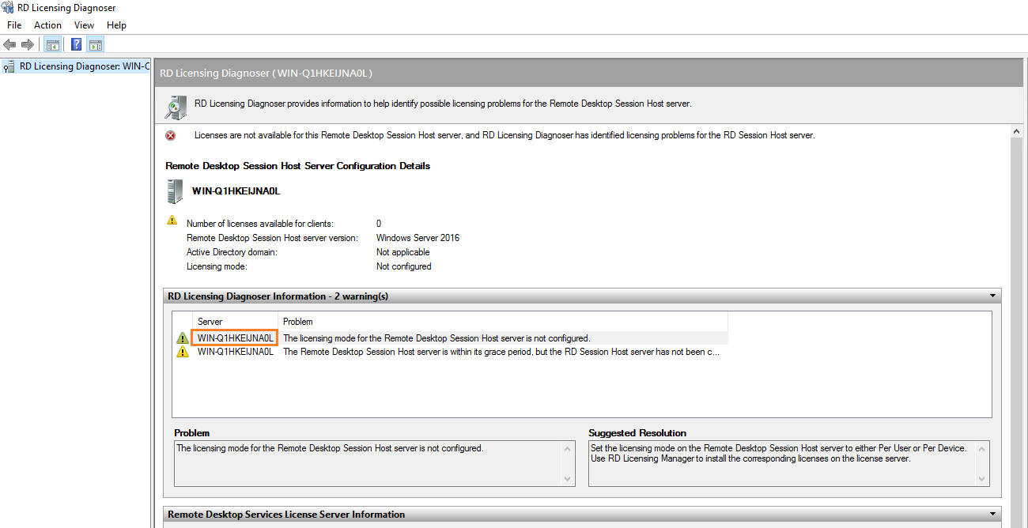
Task: Toggle the Show/Hide Console Tree button
Action: tap(52, 44)
